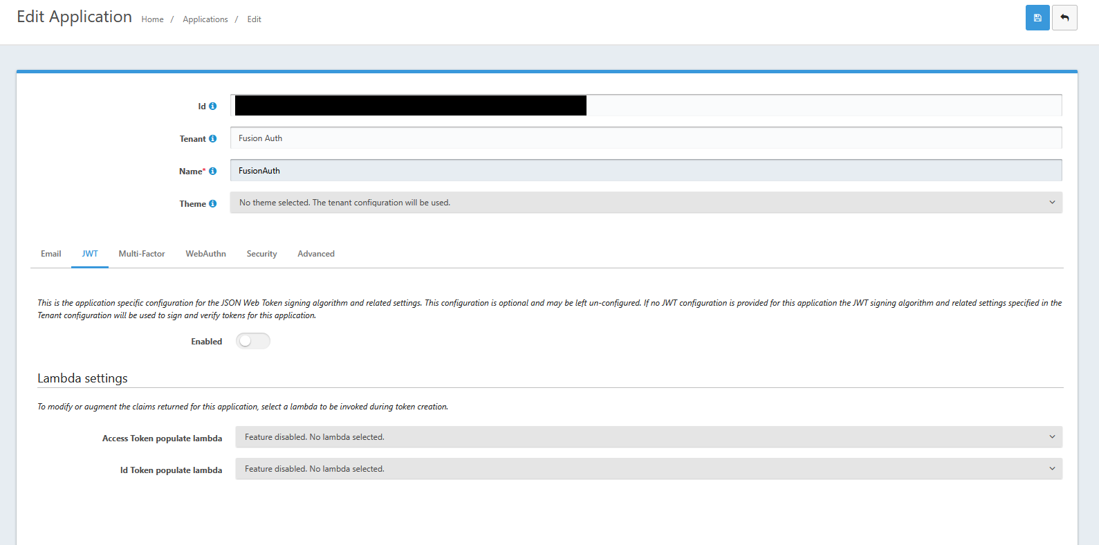The width and height of the screenshot is (1099, 545).
Task: Switch to the Email tab
Action: coord(51,254)
